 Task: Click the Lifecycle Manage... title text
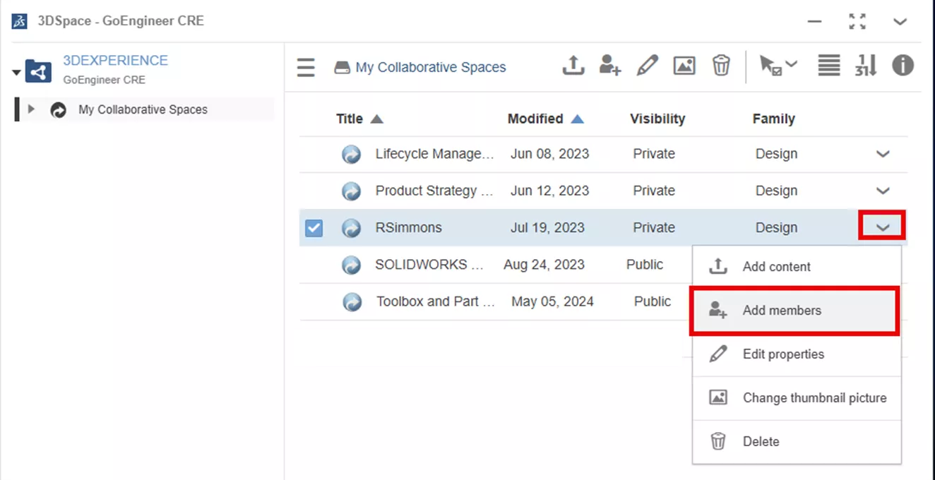click(434, 154)
